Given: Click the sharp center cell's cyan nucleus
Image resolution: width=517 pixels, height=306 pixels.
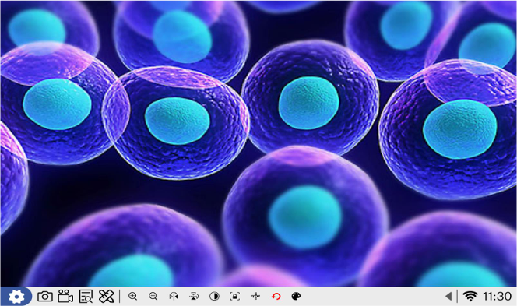Looking at the screenshot, I should [308, 104].
